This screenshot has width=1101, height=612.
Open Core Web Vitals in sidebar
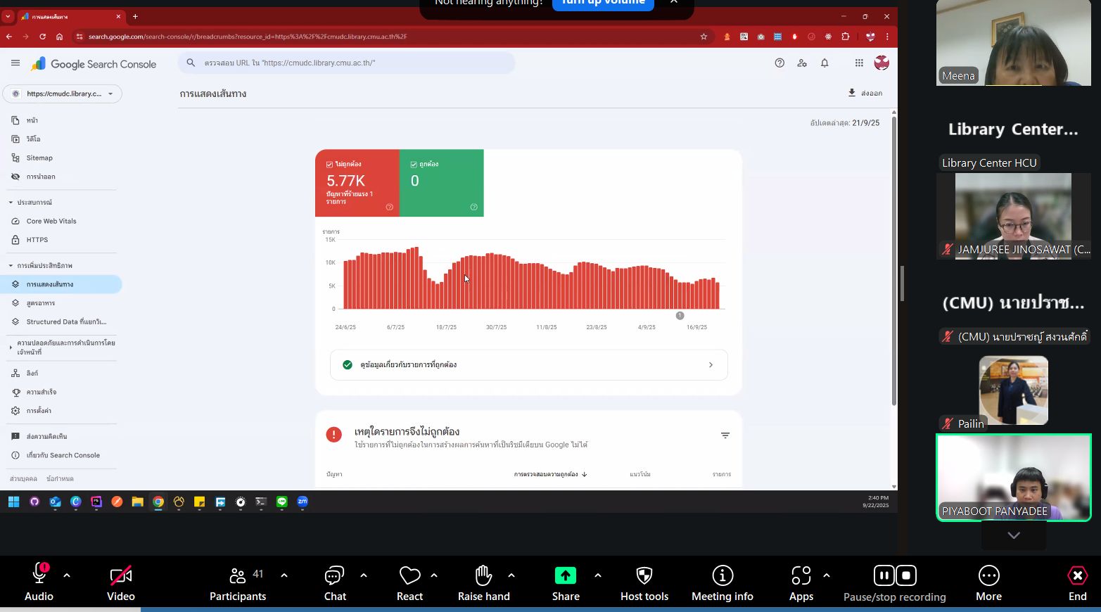(51, 221)
